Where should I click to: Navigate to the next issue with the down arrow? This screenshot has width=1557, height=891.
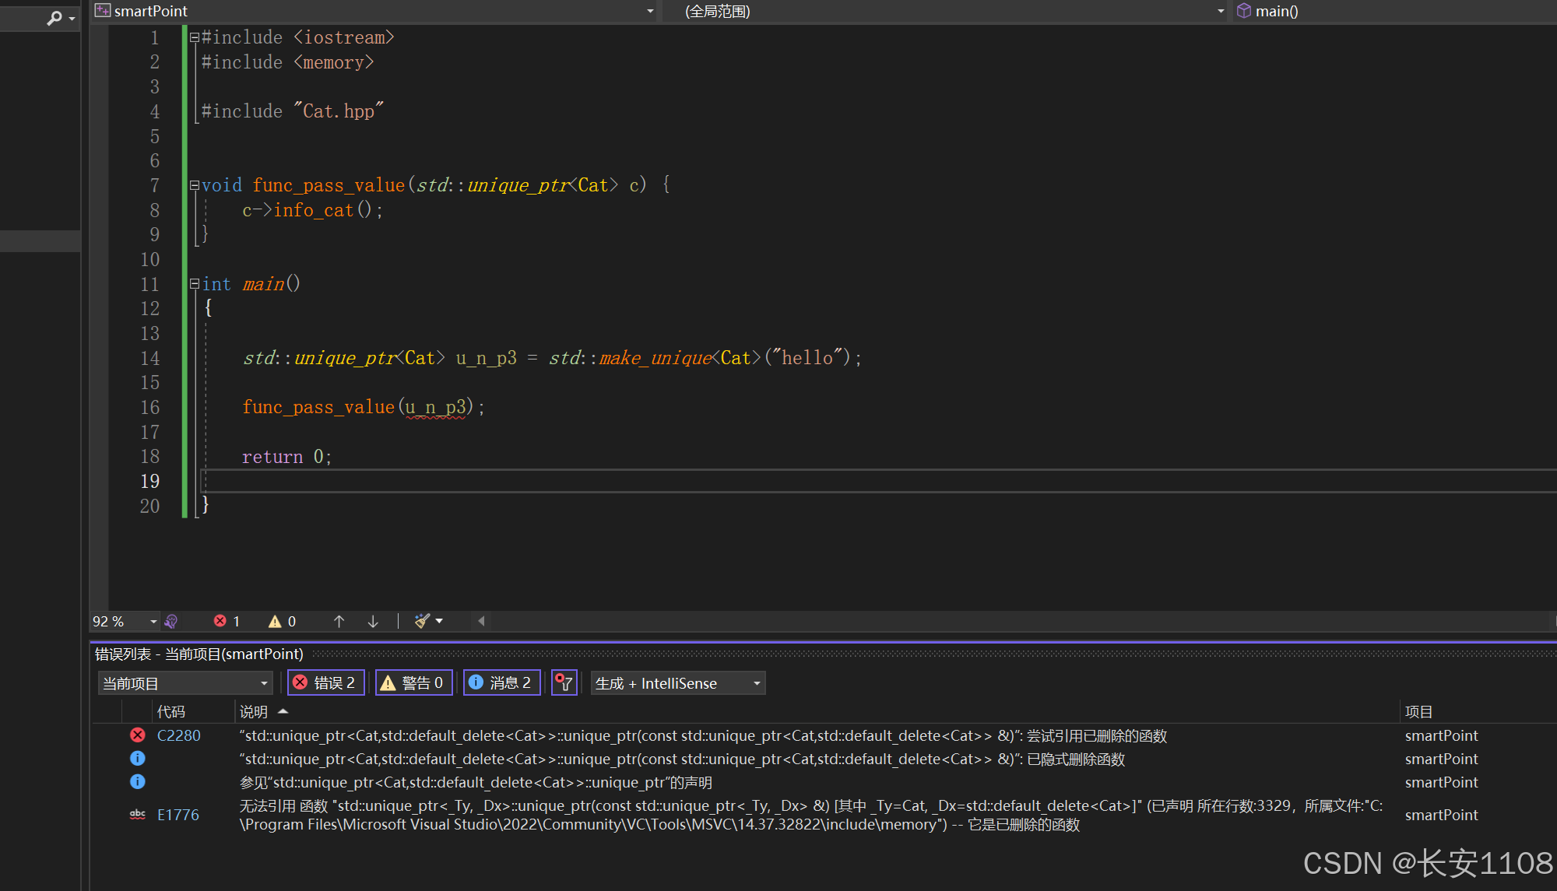373,621
